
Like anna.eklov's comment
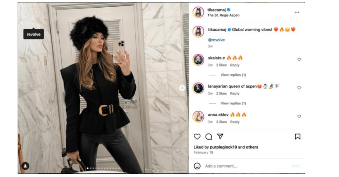point(299,116)
